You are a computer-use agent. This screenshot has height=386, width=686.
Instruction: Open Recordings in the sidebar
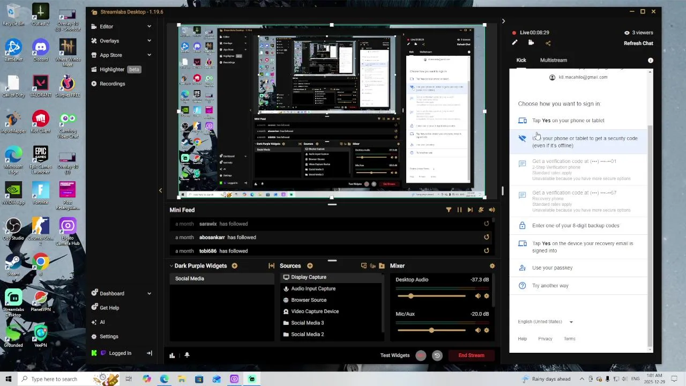click(108, 84)
